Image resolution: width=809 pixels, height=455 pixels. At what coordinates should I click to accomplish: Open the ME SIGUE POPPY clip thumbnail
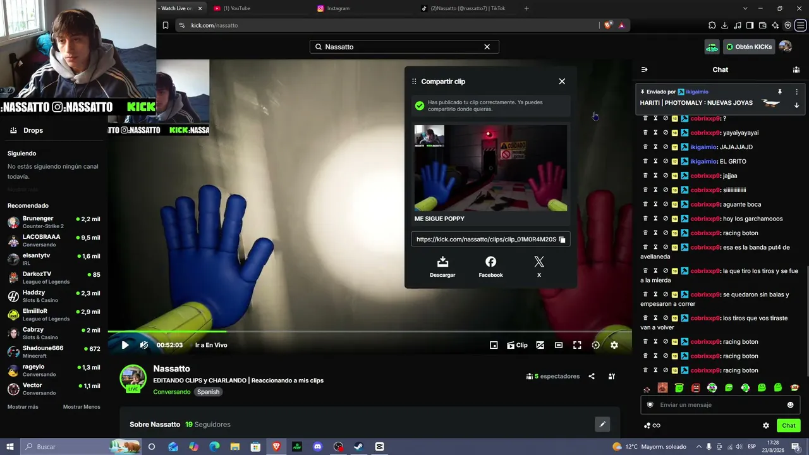click(490, 168)
